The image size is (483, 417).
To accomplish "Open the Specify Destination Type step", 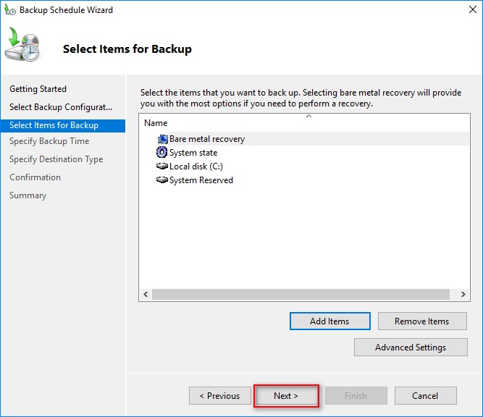I will tap(56, 159).
